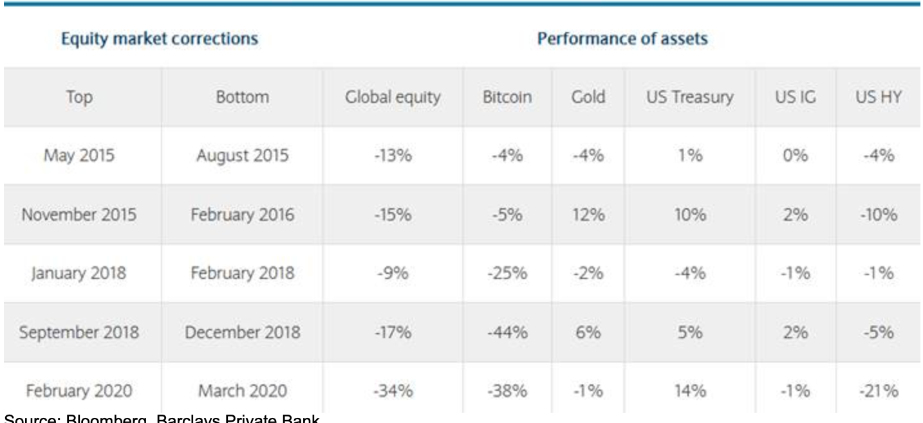Click the Global equity column header
The width and height of the screenshot is (923, 423).
point(393,97)
